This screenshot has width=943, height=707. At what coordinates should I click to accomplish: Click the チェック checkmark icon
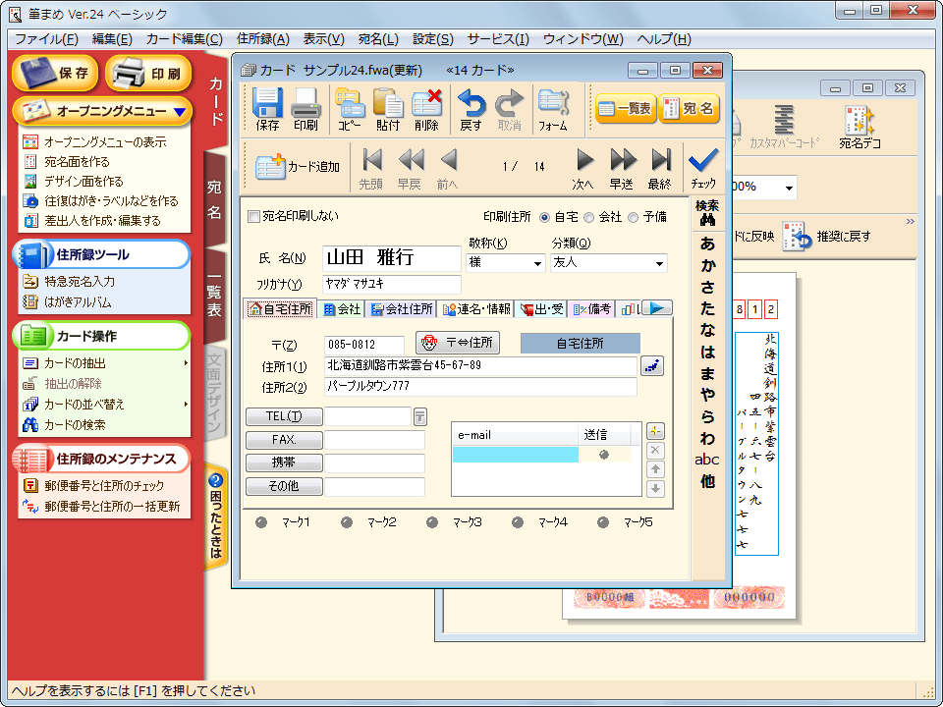click(x=703, y=168)
